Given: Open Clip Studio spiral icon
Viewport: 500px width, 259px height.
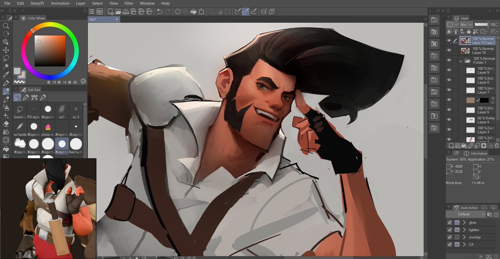Looking at the screenshot, I should click(100, 12).
